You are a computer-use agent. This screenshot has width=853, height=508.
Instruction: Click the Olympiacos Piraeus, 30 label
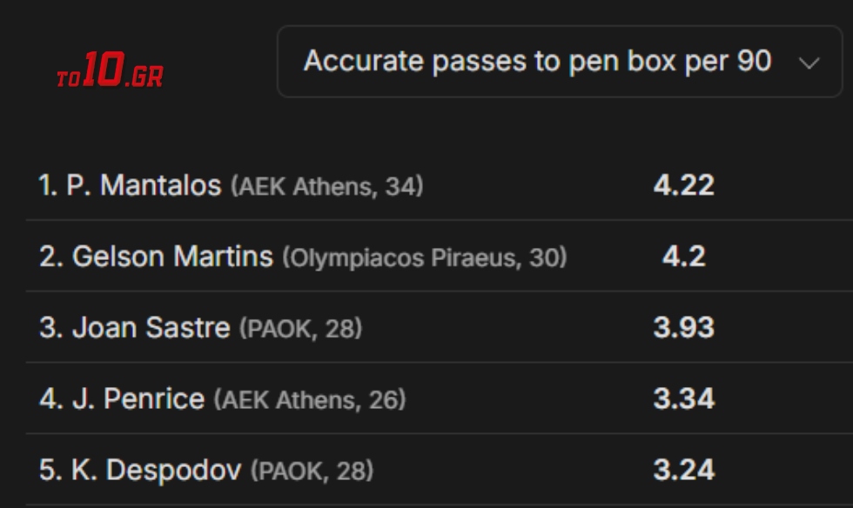click(x=425, y=257)
